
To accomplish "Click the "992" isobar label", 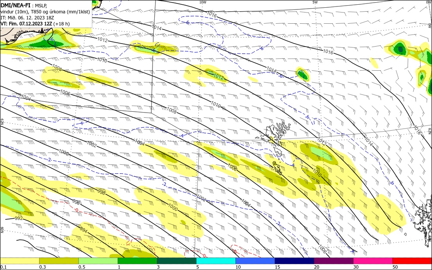I will click(x=19, y=218).
